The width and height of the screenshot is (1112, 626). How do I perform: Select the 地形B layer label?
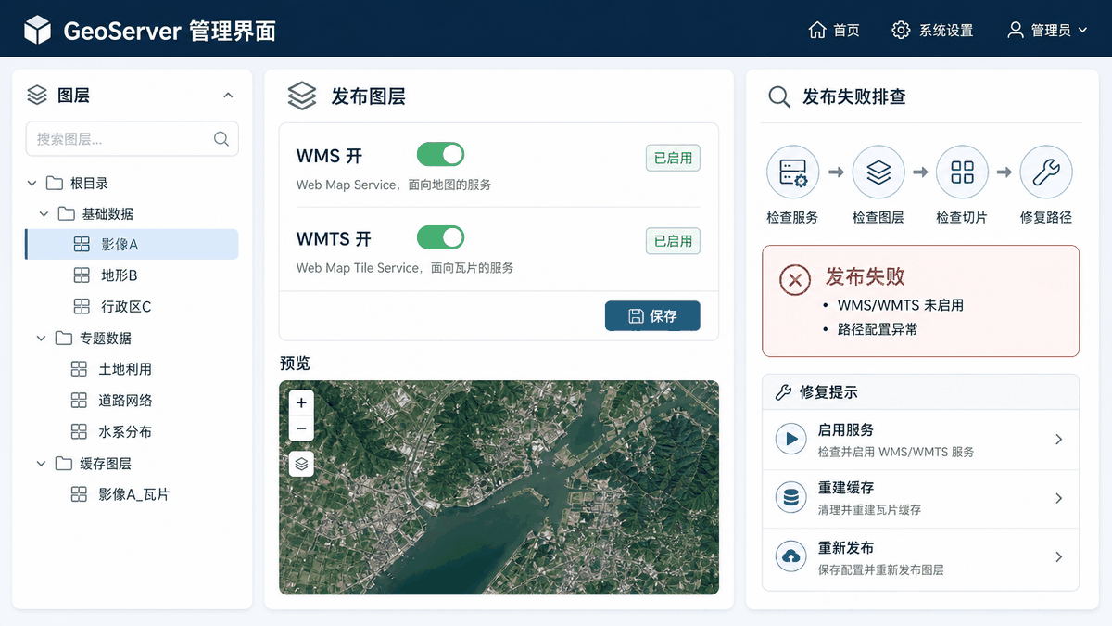[120, 275]
